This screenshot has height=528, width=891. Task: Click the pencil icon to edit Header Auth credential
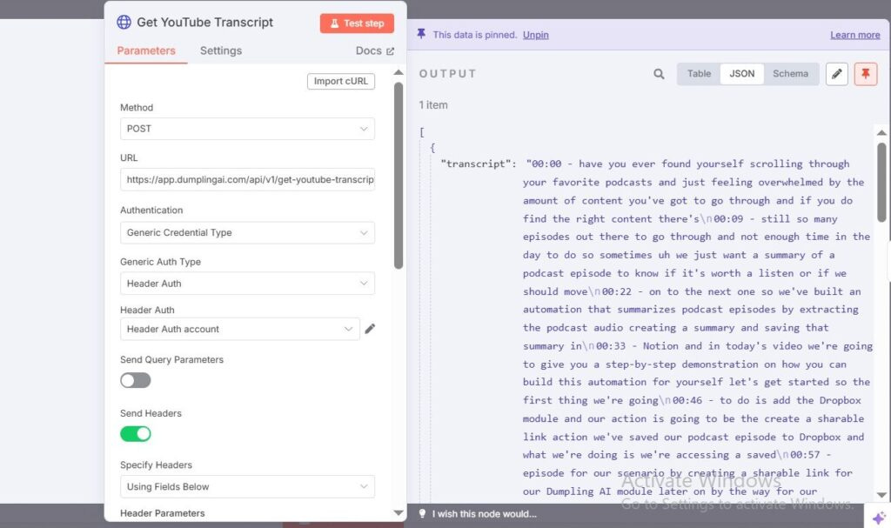click(370, 329)
